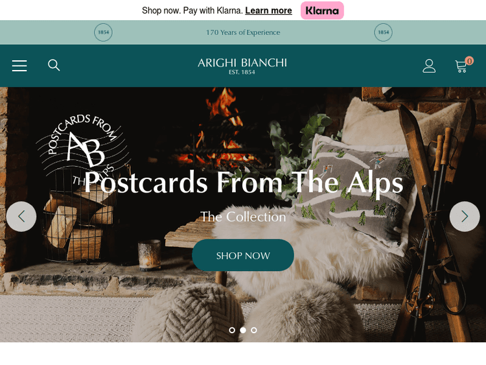Image resolution: width=486 pixels, height=365 pixels.
Task: Go to the previous slide arrow
Action: pyautogui.click(x=21, y=217)
